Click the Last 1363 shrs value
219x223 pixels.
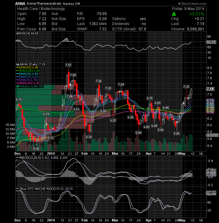tap(98, 24)
